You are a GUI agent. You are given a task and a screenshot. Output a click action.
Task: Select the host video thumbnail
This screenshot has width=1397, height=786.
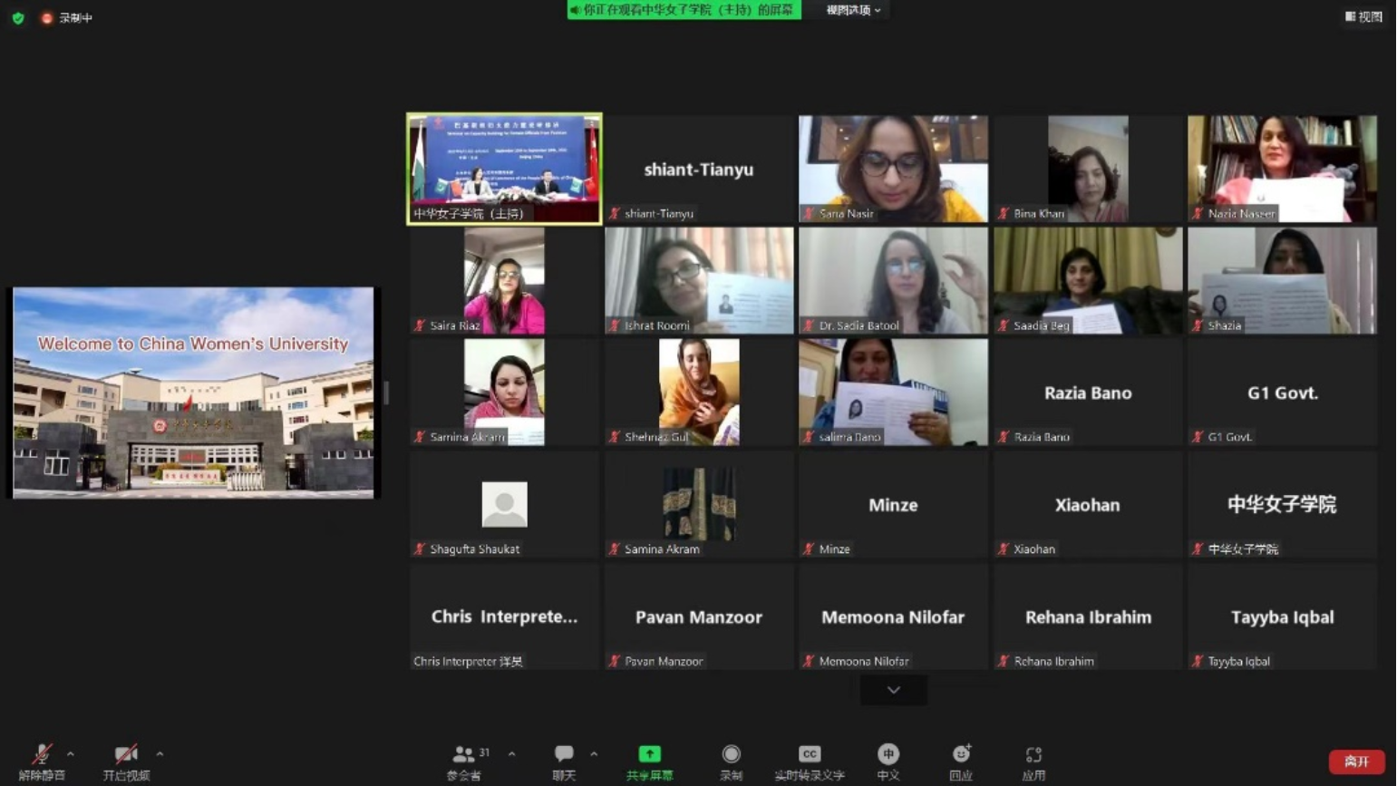coord(504,168)
